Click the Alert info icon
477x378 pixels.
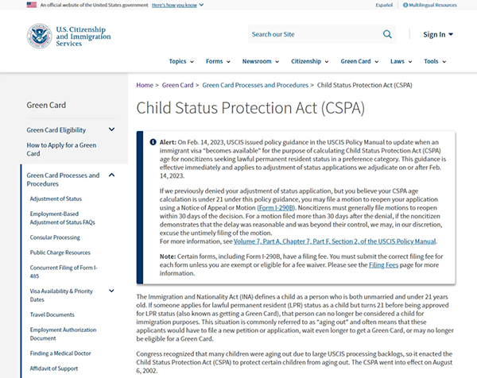pyautogui.click(x=153, y=142)
